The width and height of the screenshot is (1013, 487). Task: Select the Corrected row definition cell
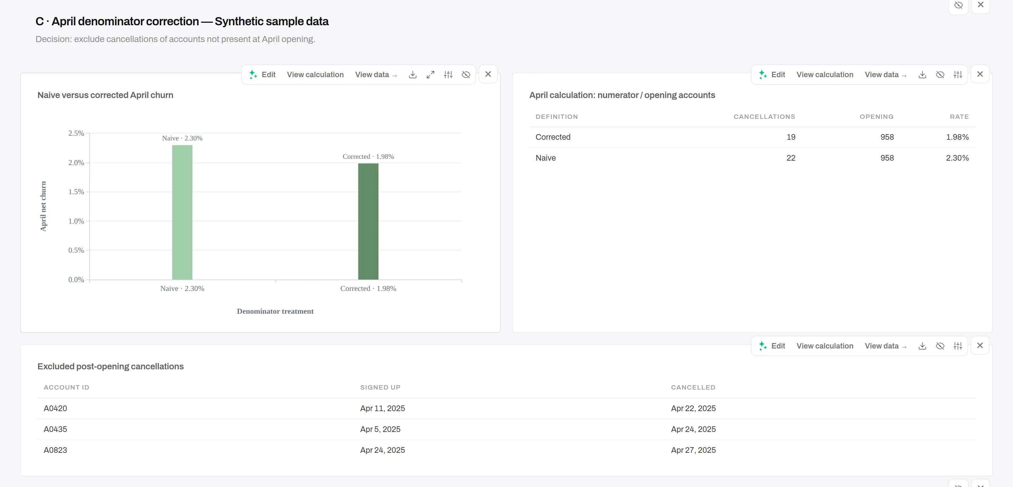tap(553, 137)
